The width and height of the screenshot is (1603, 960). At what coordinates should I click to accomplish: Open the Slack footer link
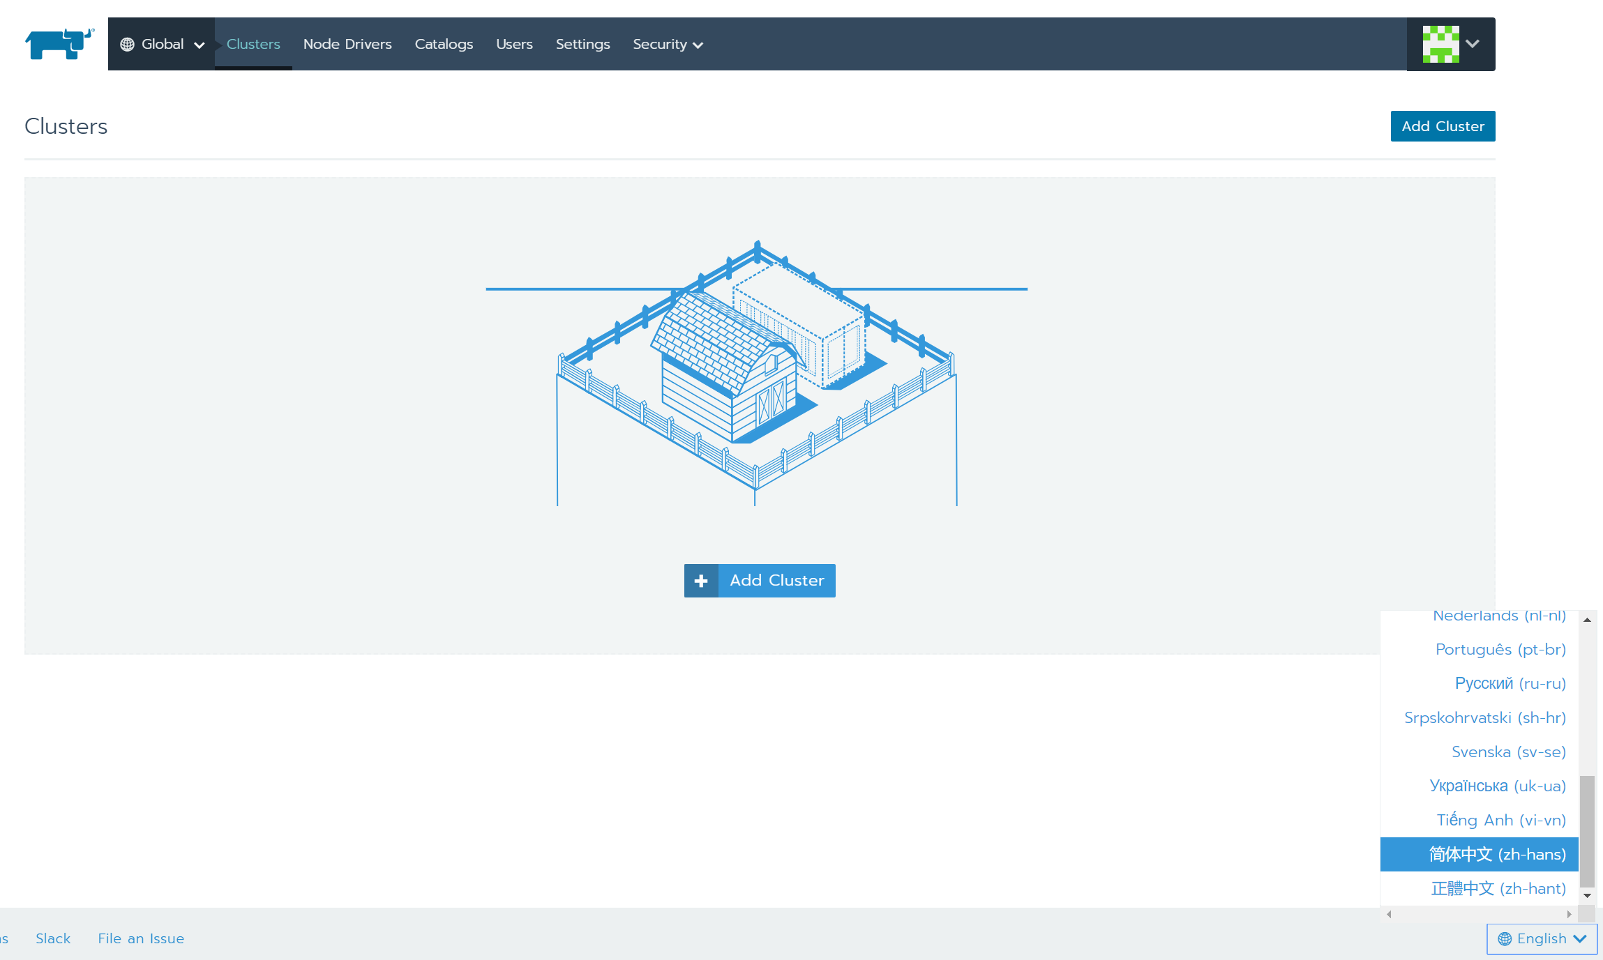53,939
